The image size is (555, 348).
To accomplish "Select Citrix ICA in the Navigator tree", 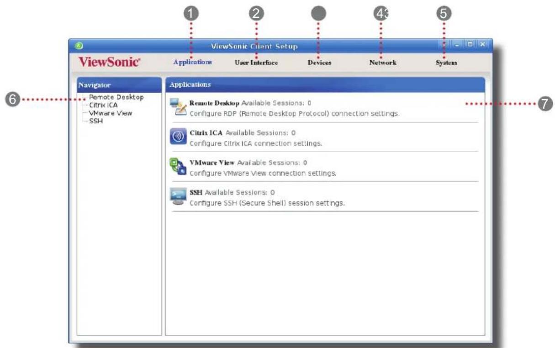I will (x=103, y=105).
